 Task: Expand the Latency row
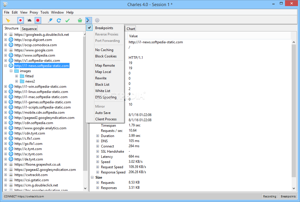pyautogui.click(x=97, y=157)
